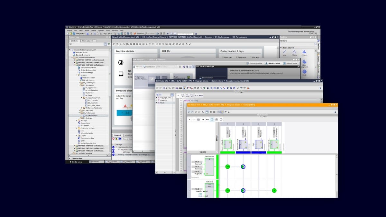Open the Online menu in menu bar
The image size is (386, 217).
pos(93,30)
